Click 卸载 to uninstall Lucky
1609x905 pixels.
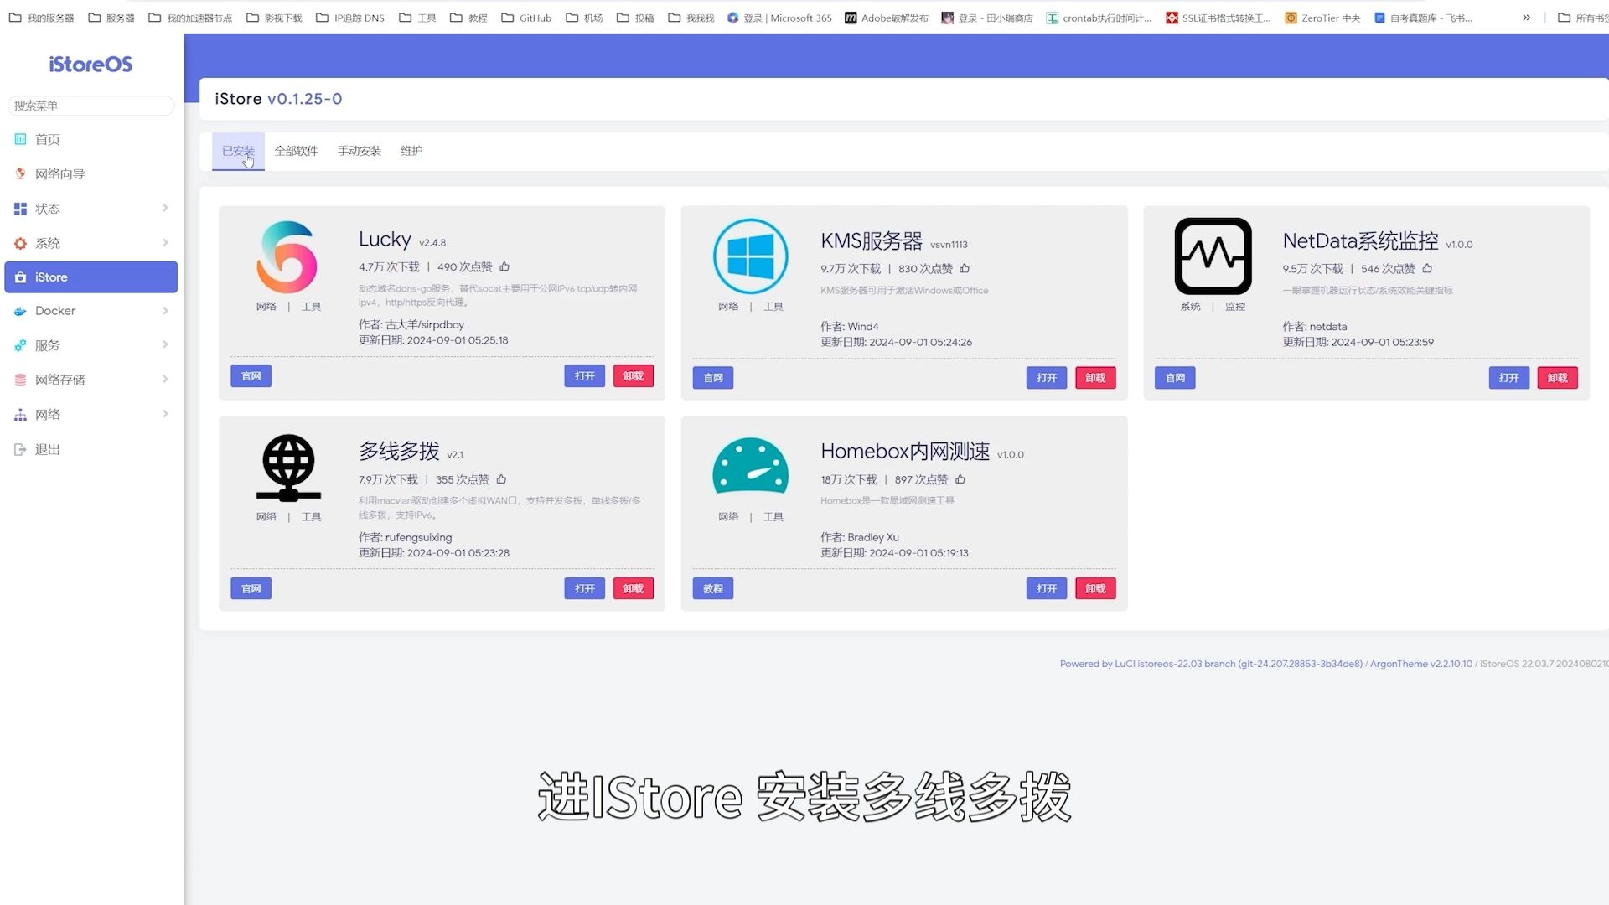click(634, 376)
